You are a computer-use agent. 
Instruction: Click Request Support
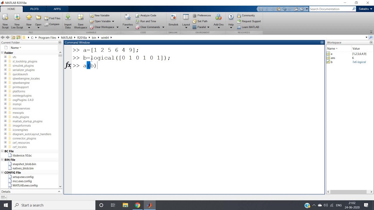pos(249,21)
